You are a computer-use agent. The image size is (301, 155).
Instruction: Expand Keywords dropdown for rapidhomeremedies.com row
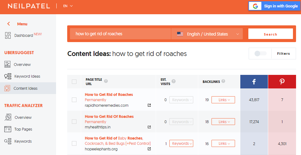181,100
